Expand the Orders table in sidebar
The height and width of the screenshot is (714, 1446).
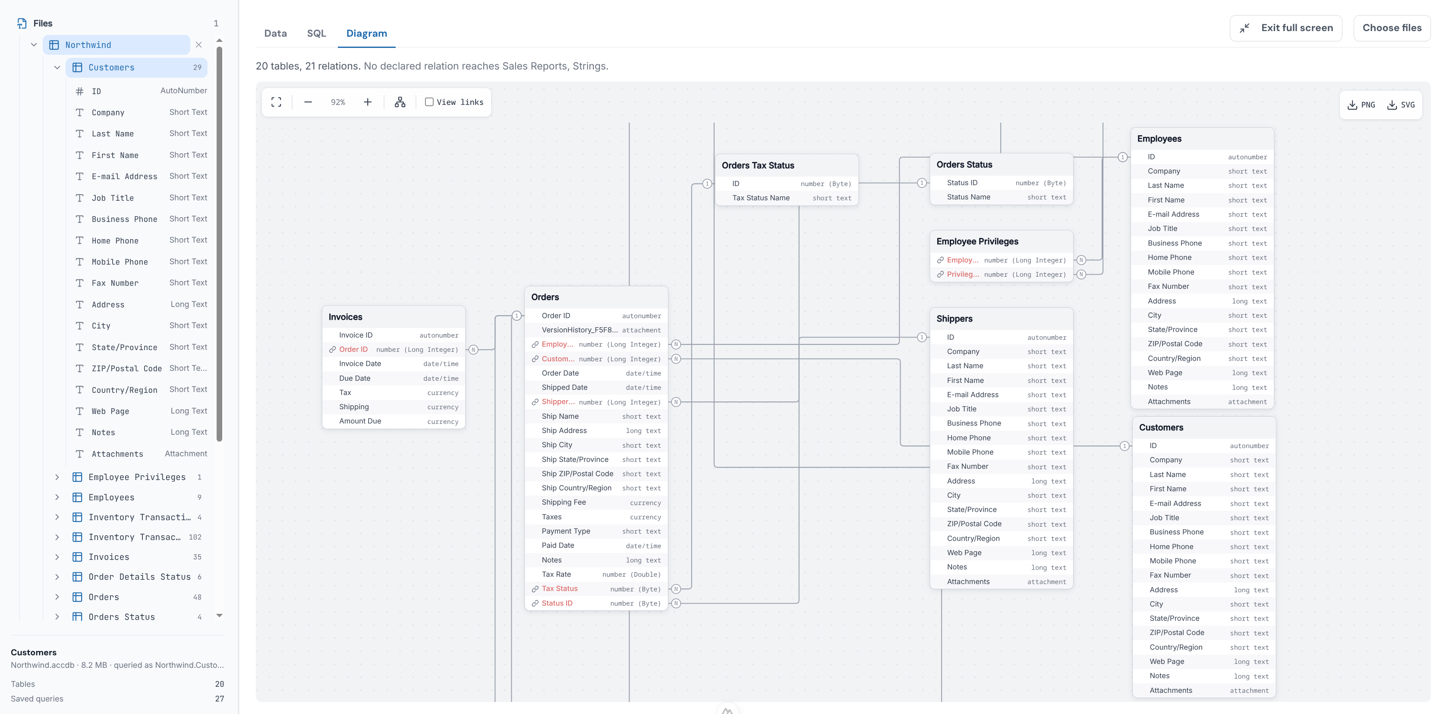pyautogui.click(x=57, y=597)
